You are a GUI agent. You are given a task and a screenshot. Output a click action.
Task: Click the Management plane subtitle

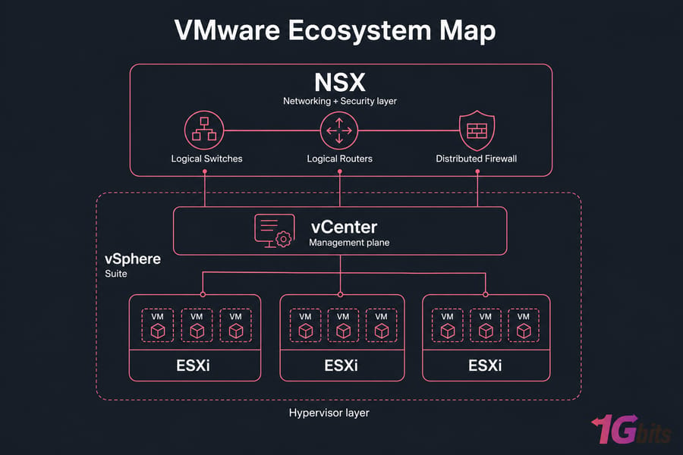click(349, 243)
